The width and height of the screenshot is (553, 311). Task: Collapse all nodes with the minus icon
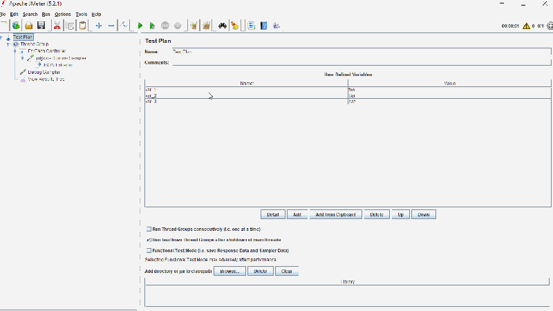coord(111,26)
